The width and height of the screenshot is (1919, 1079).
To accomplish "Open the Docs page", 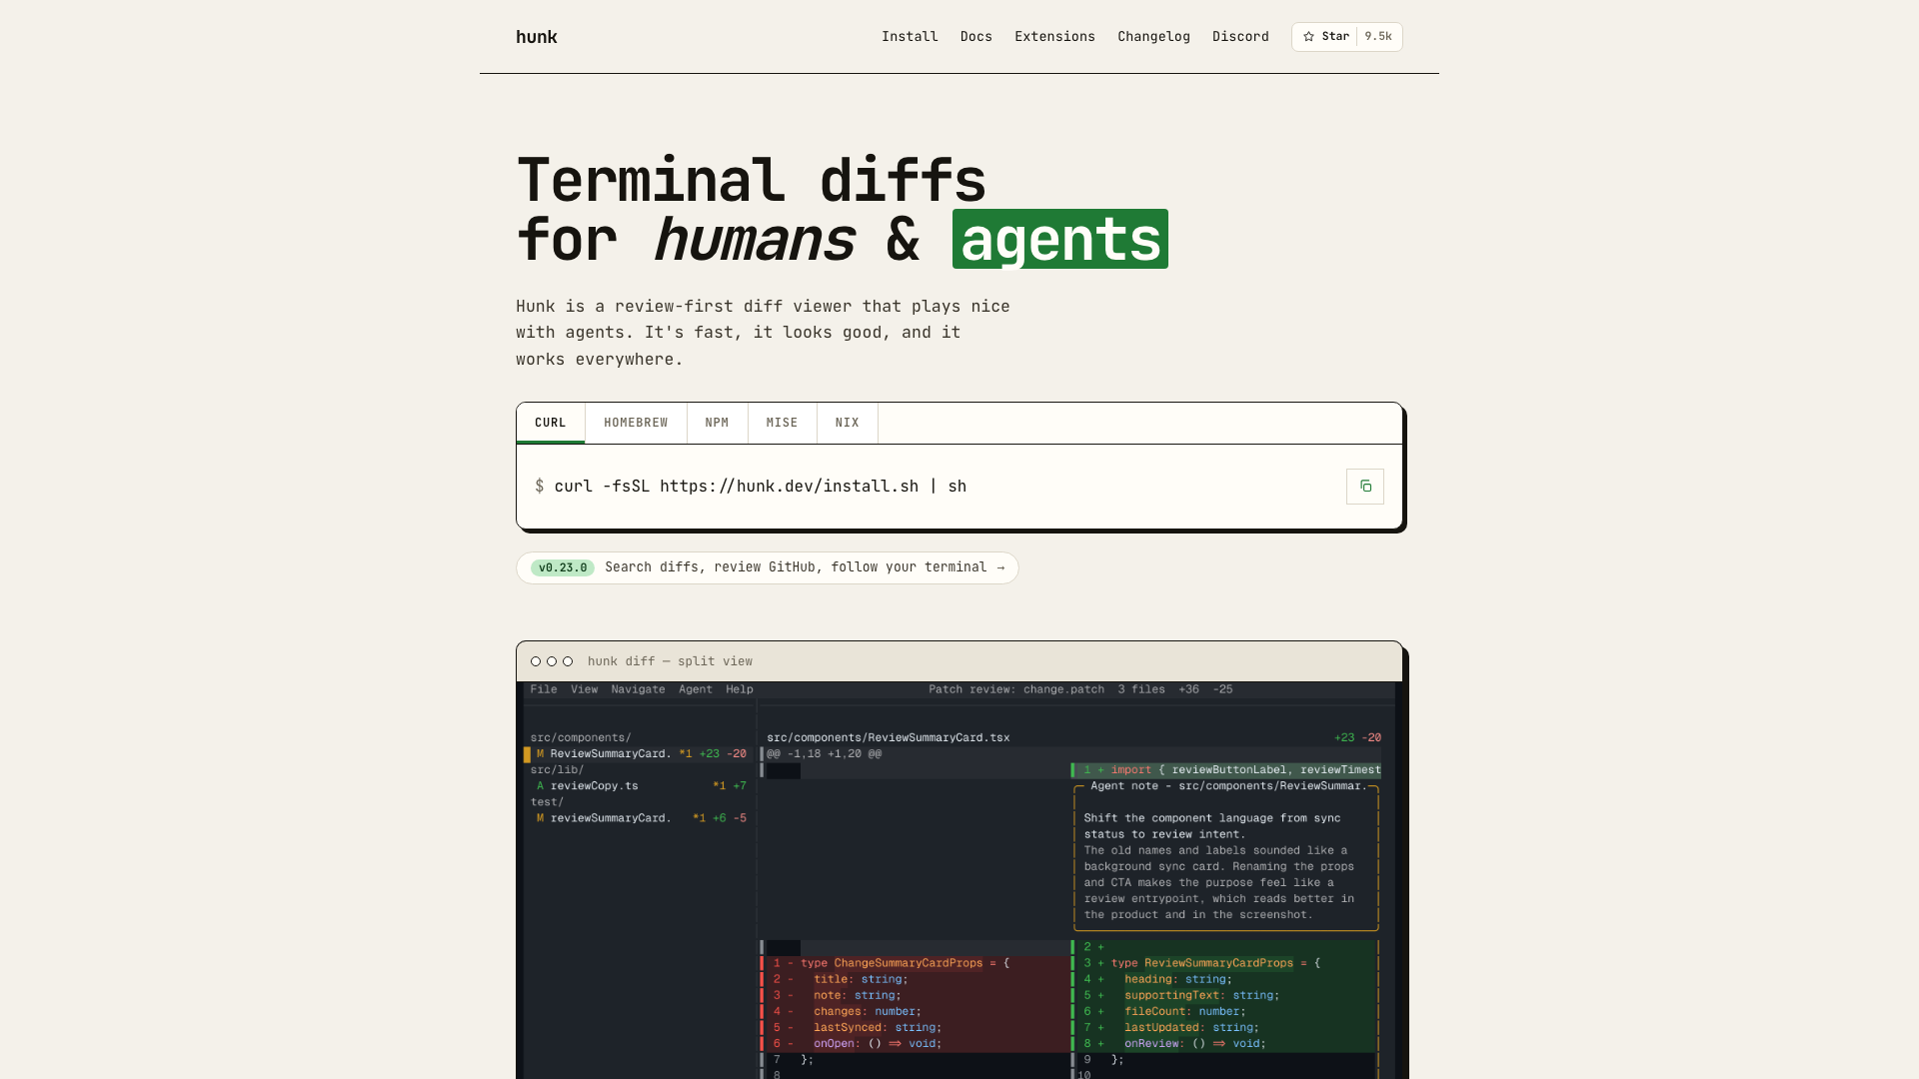I will coord(976,37).
